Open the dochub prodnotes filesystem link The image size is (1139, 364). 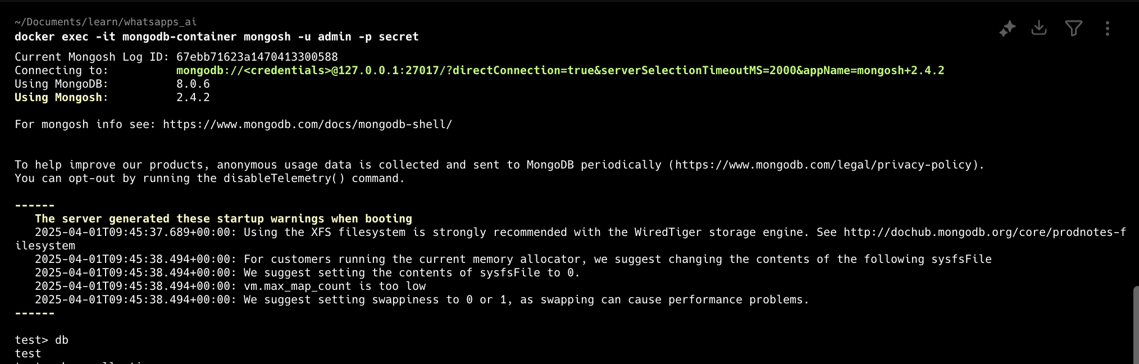click(x=984, y=232)
